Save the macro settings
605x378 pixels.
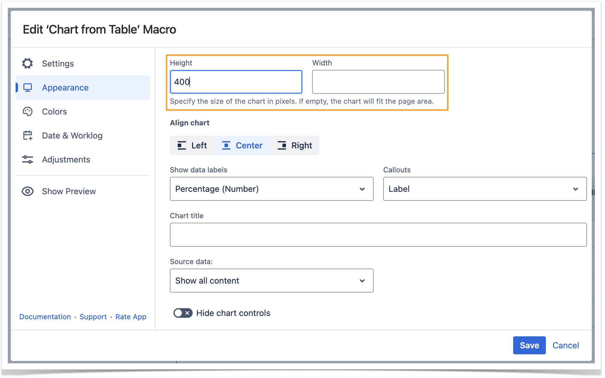[x=529, y=345]
